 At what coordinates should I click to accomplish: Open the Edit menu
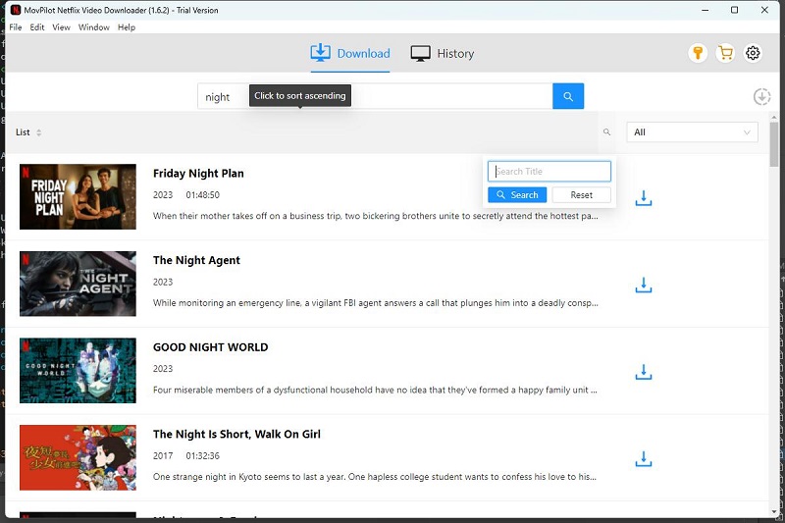pyautogui.click(x=37, y=27)
